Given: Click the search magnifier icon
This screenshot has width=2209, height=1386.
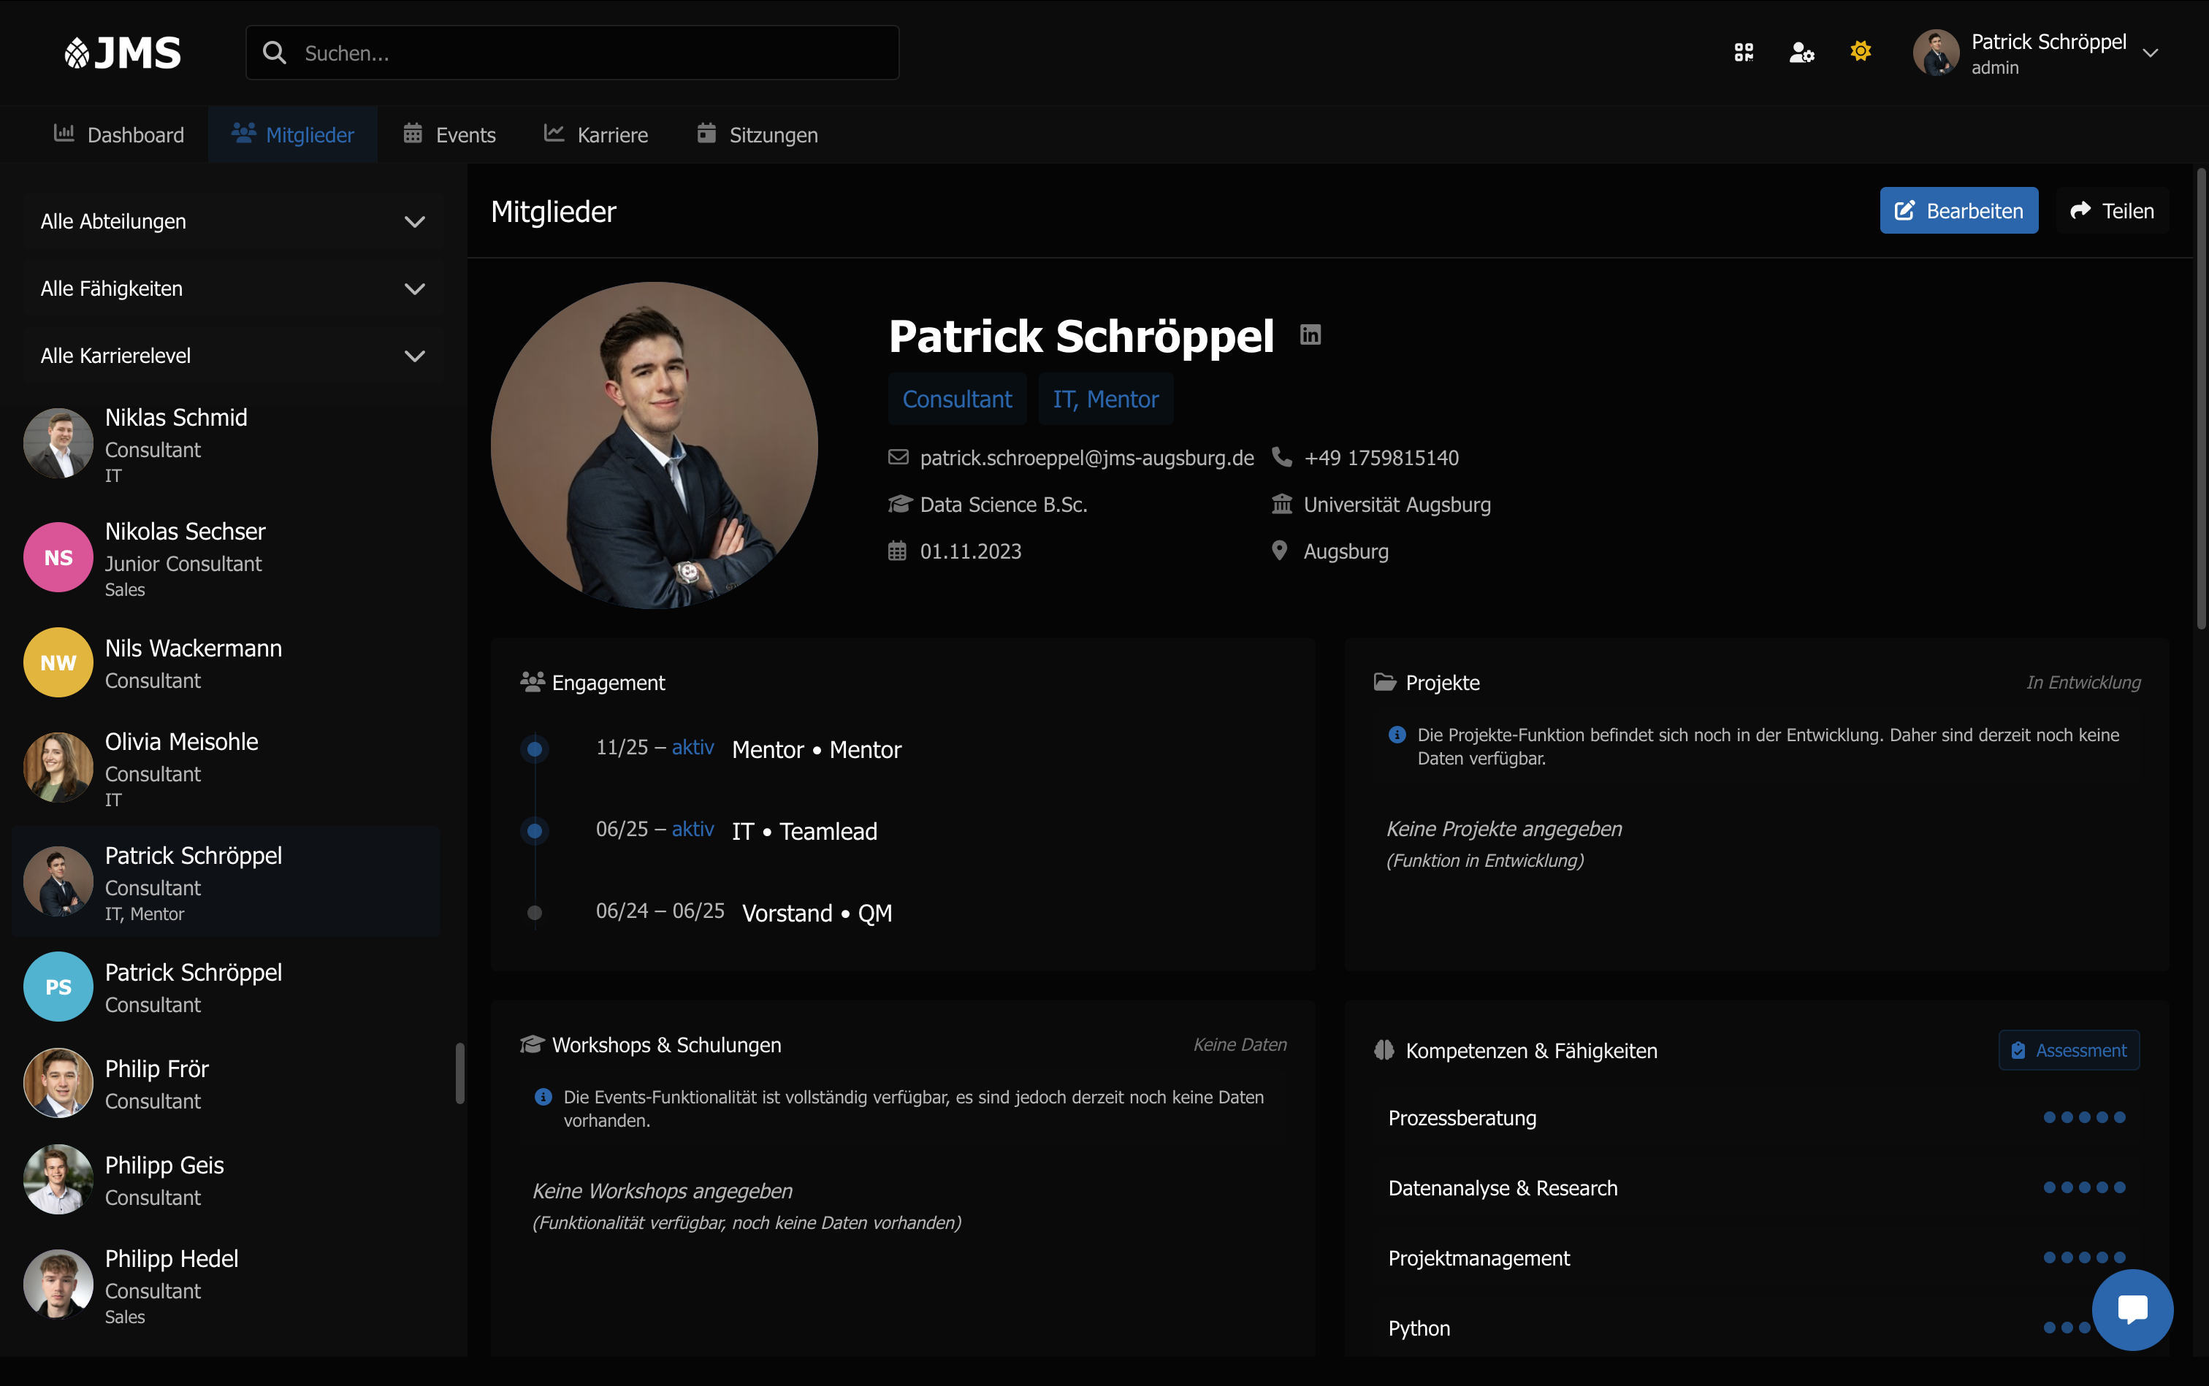Looking at the screenshot, I should coord(274,53).
